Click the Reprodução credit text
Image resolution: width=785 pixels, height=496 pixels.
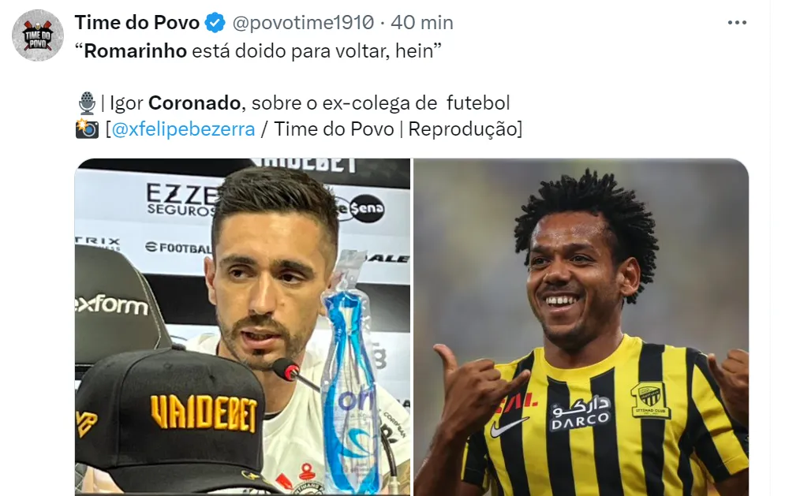[462, 129]
